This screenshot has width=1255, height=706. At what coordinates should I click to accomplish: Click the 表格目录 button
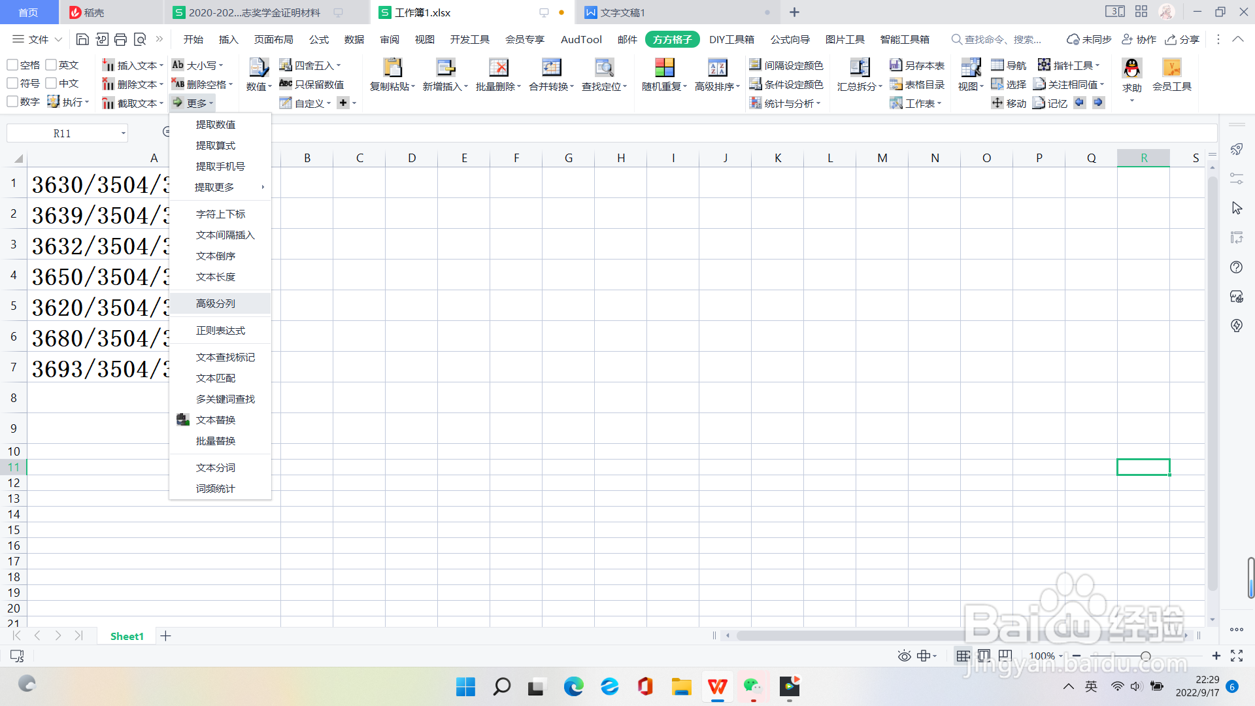[917, 84]
